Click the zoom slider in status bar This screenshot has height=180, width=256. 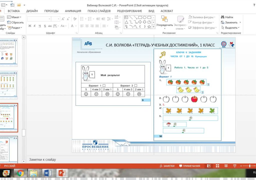(x=249, y=166)
